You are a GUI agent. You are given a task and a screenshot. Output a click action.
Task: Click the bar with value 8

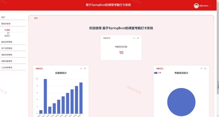tap(76, 100)
